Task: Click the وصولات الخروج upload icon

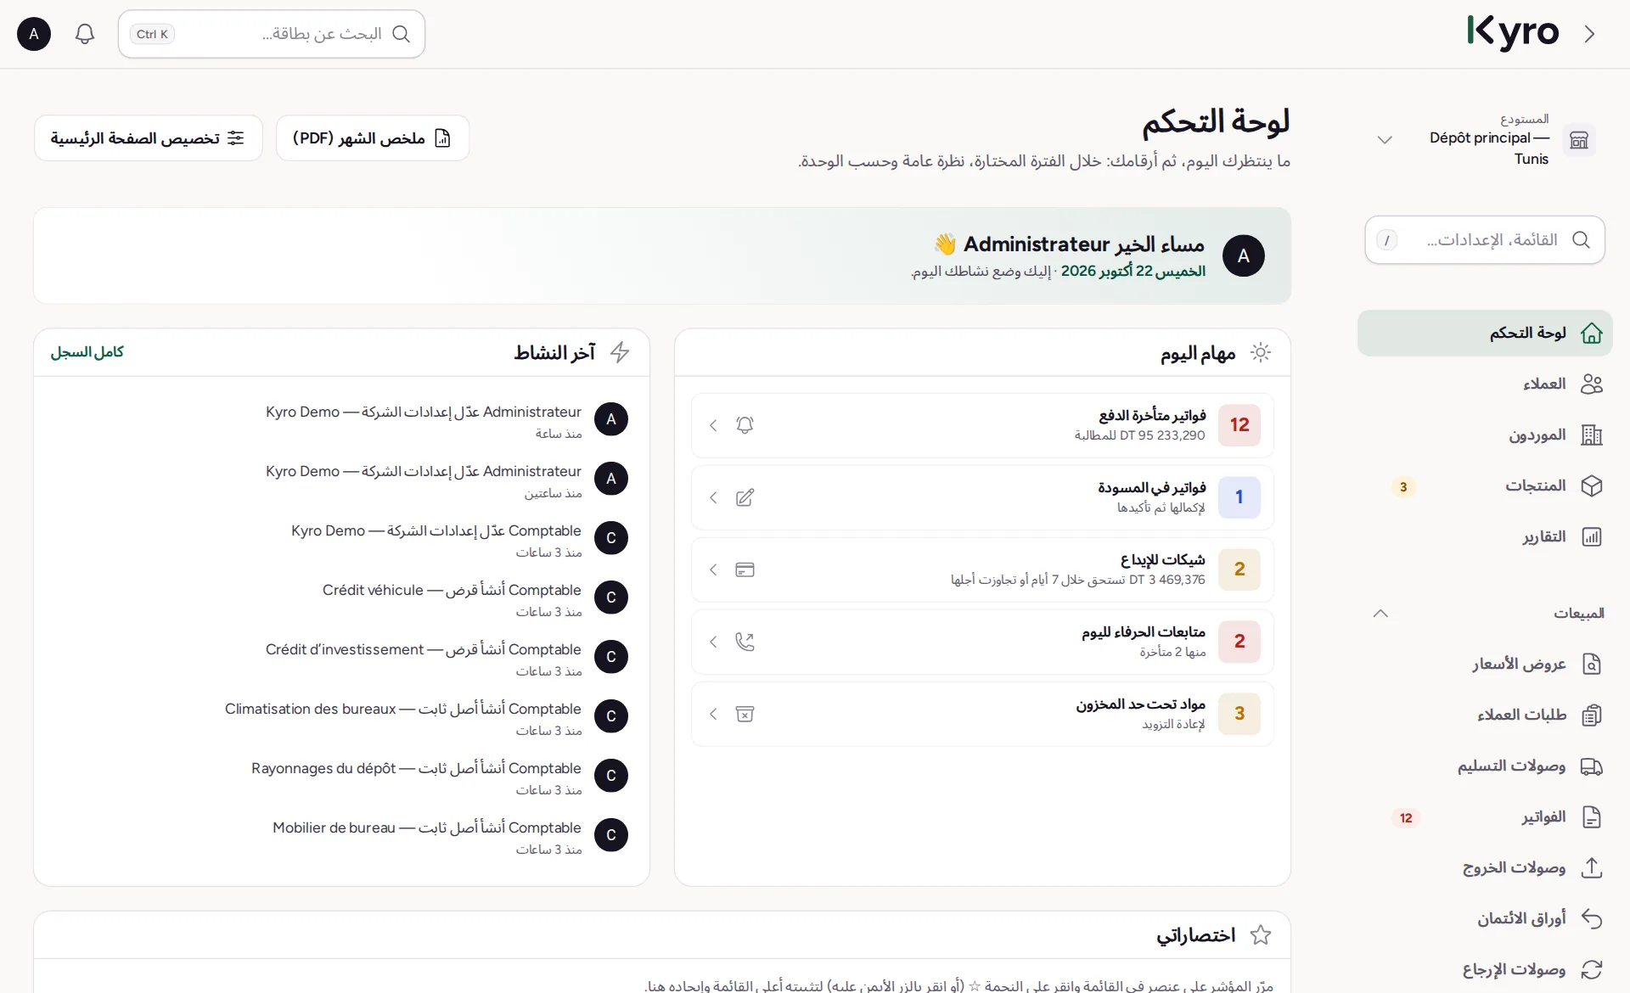Action: pos(1592,867)
